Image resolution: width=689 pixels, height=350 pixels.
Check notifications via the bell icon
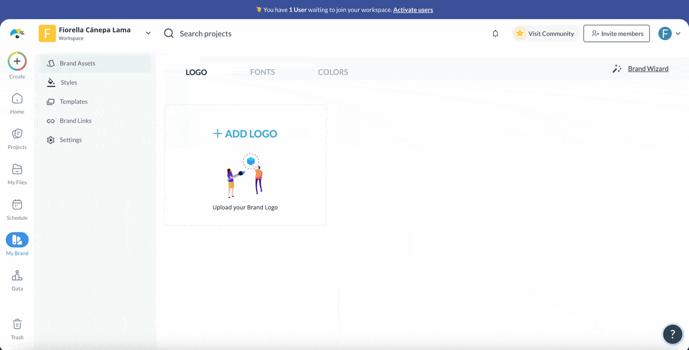pyautogui.click(x=495, y=33)
